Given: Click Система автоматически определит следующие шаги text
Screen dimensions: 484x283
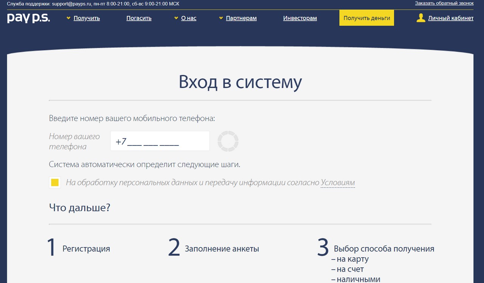Looking at the screenshot, I should [x=145, y=165].
